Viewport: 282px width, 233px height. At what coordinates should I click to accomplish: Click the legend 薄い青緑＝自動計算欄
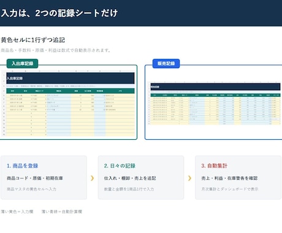pos(62,212)
